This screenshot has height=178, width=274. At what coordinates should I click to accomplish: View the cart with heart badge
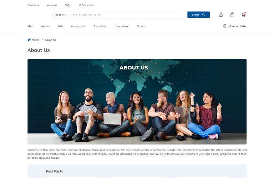coord(244,15)
